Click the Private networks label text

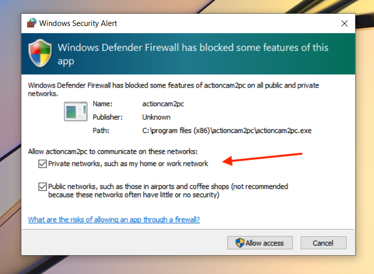(128, 163)
